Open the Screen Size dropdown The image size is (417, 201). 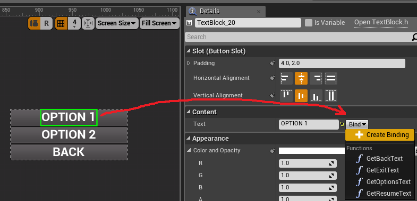[117, 23]
